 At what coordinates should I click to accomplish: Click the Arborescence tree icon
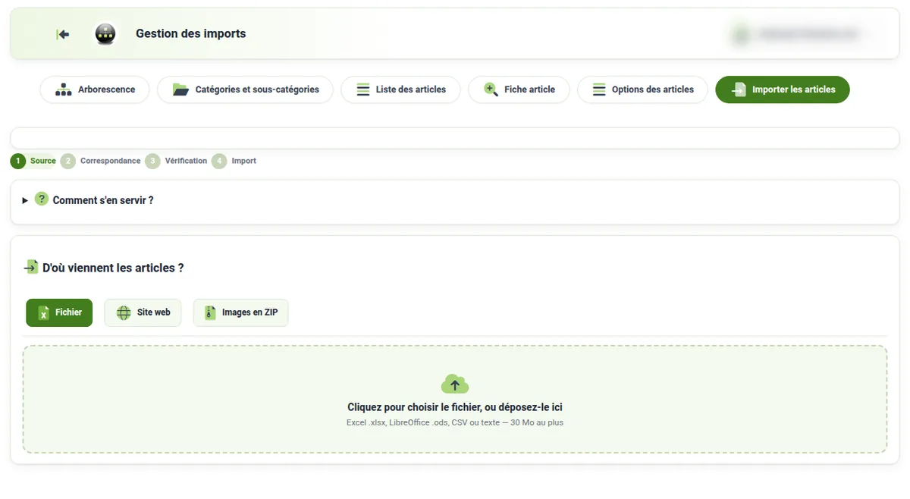[64, 89]
